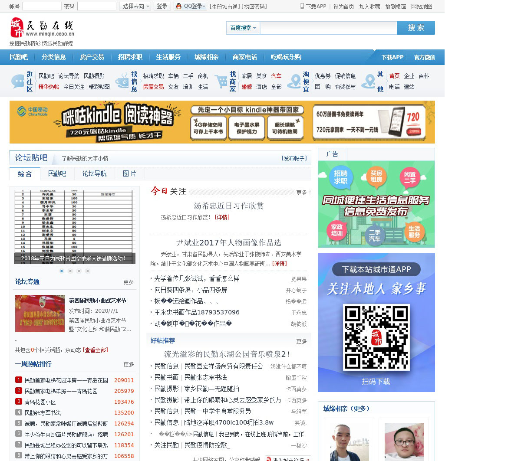
Task: Click the 搜索 search button
Action: coord(416,28)
